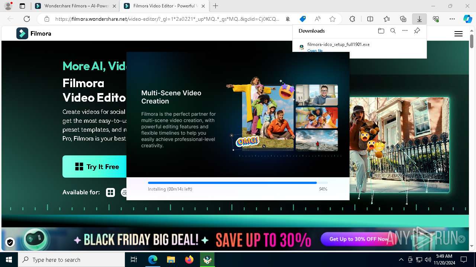
Task: Click the Try It Free button
Action: coord(95,167)
